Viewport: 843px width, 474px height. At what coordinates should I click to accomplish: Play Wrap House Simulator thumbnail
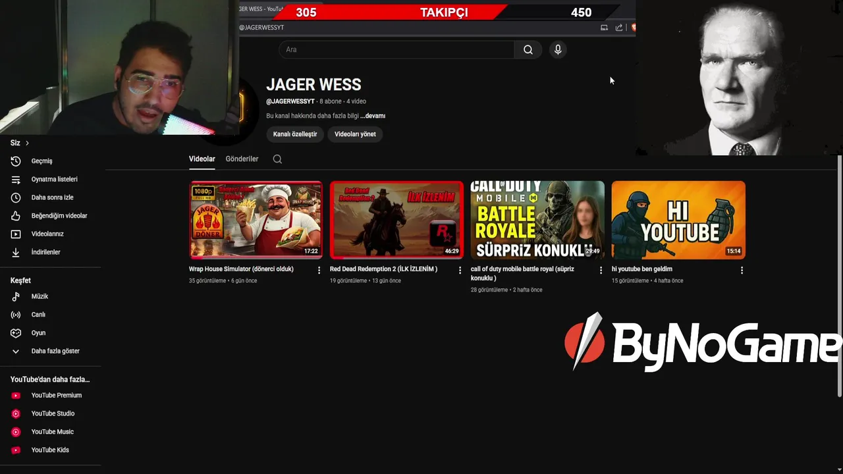click(256, 220)
